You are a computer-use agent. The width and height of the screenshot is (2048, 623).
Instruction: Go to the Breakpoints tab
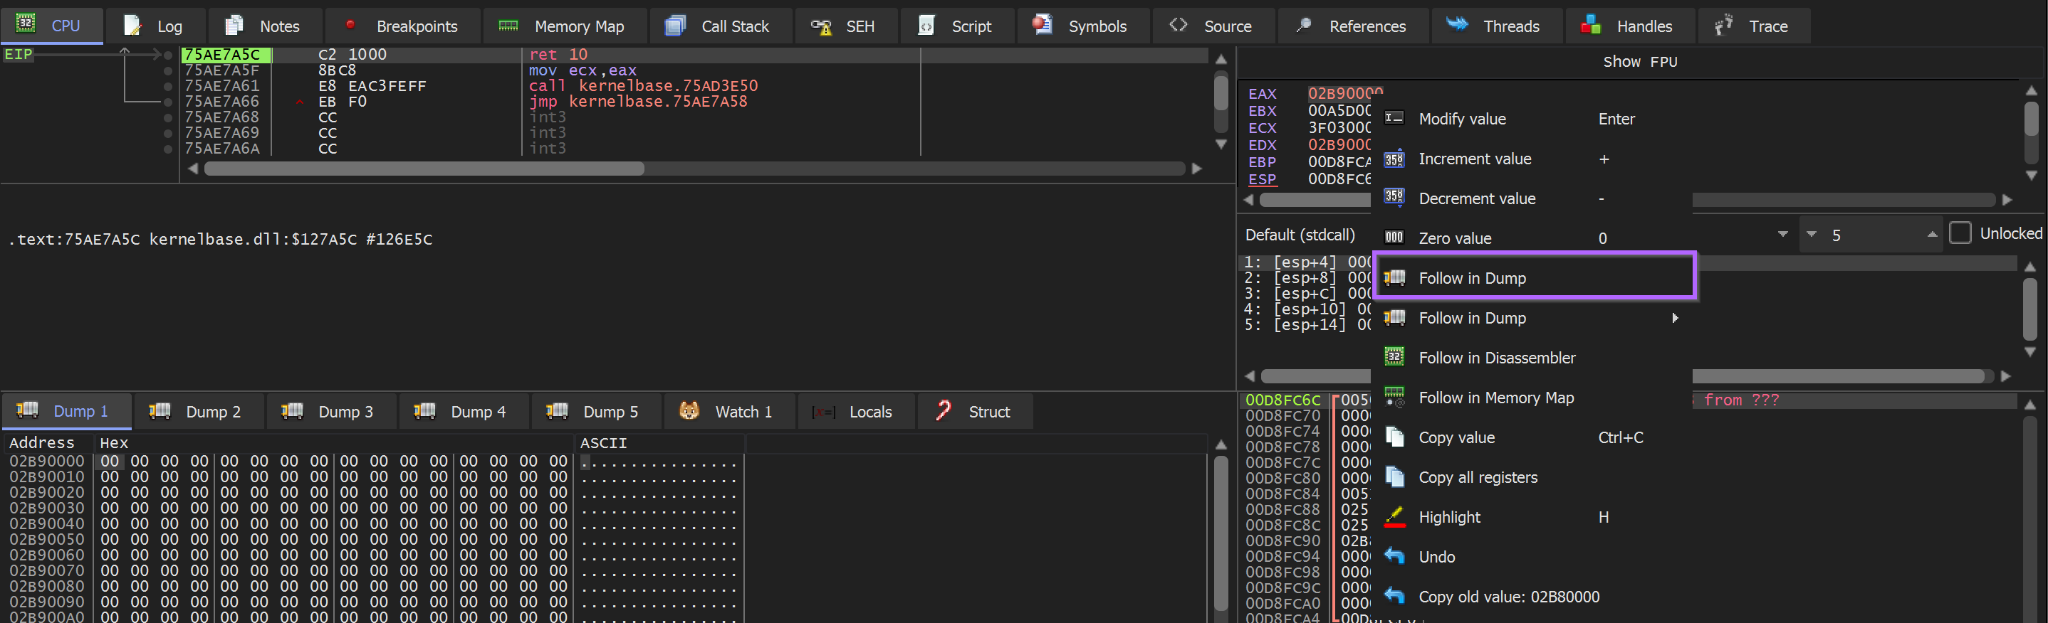402,26
